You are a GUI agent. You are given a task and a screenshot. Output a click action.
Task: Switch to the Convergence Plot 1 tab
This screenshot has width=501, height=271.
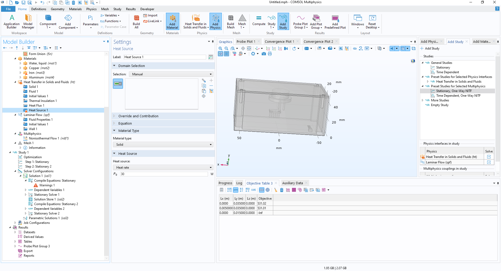click(279, 41)
